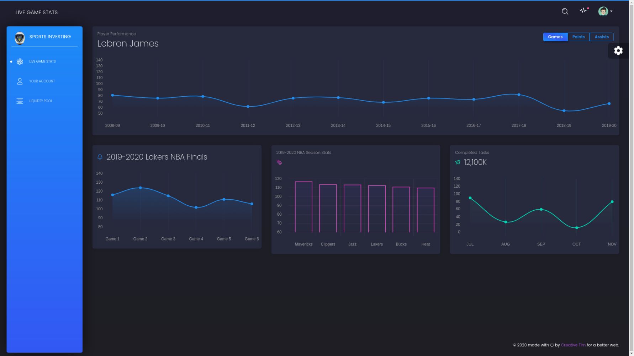
Task: Click the Game 2 point on Finals chart
Action: (140, 188)
